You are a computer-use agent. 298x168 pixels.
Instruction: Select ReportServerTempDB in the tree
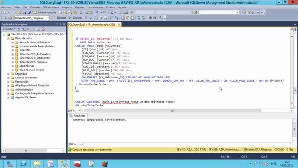(32, 70)
